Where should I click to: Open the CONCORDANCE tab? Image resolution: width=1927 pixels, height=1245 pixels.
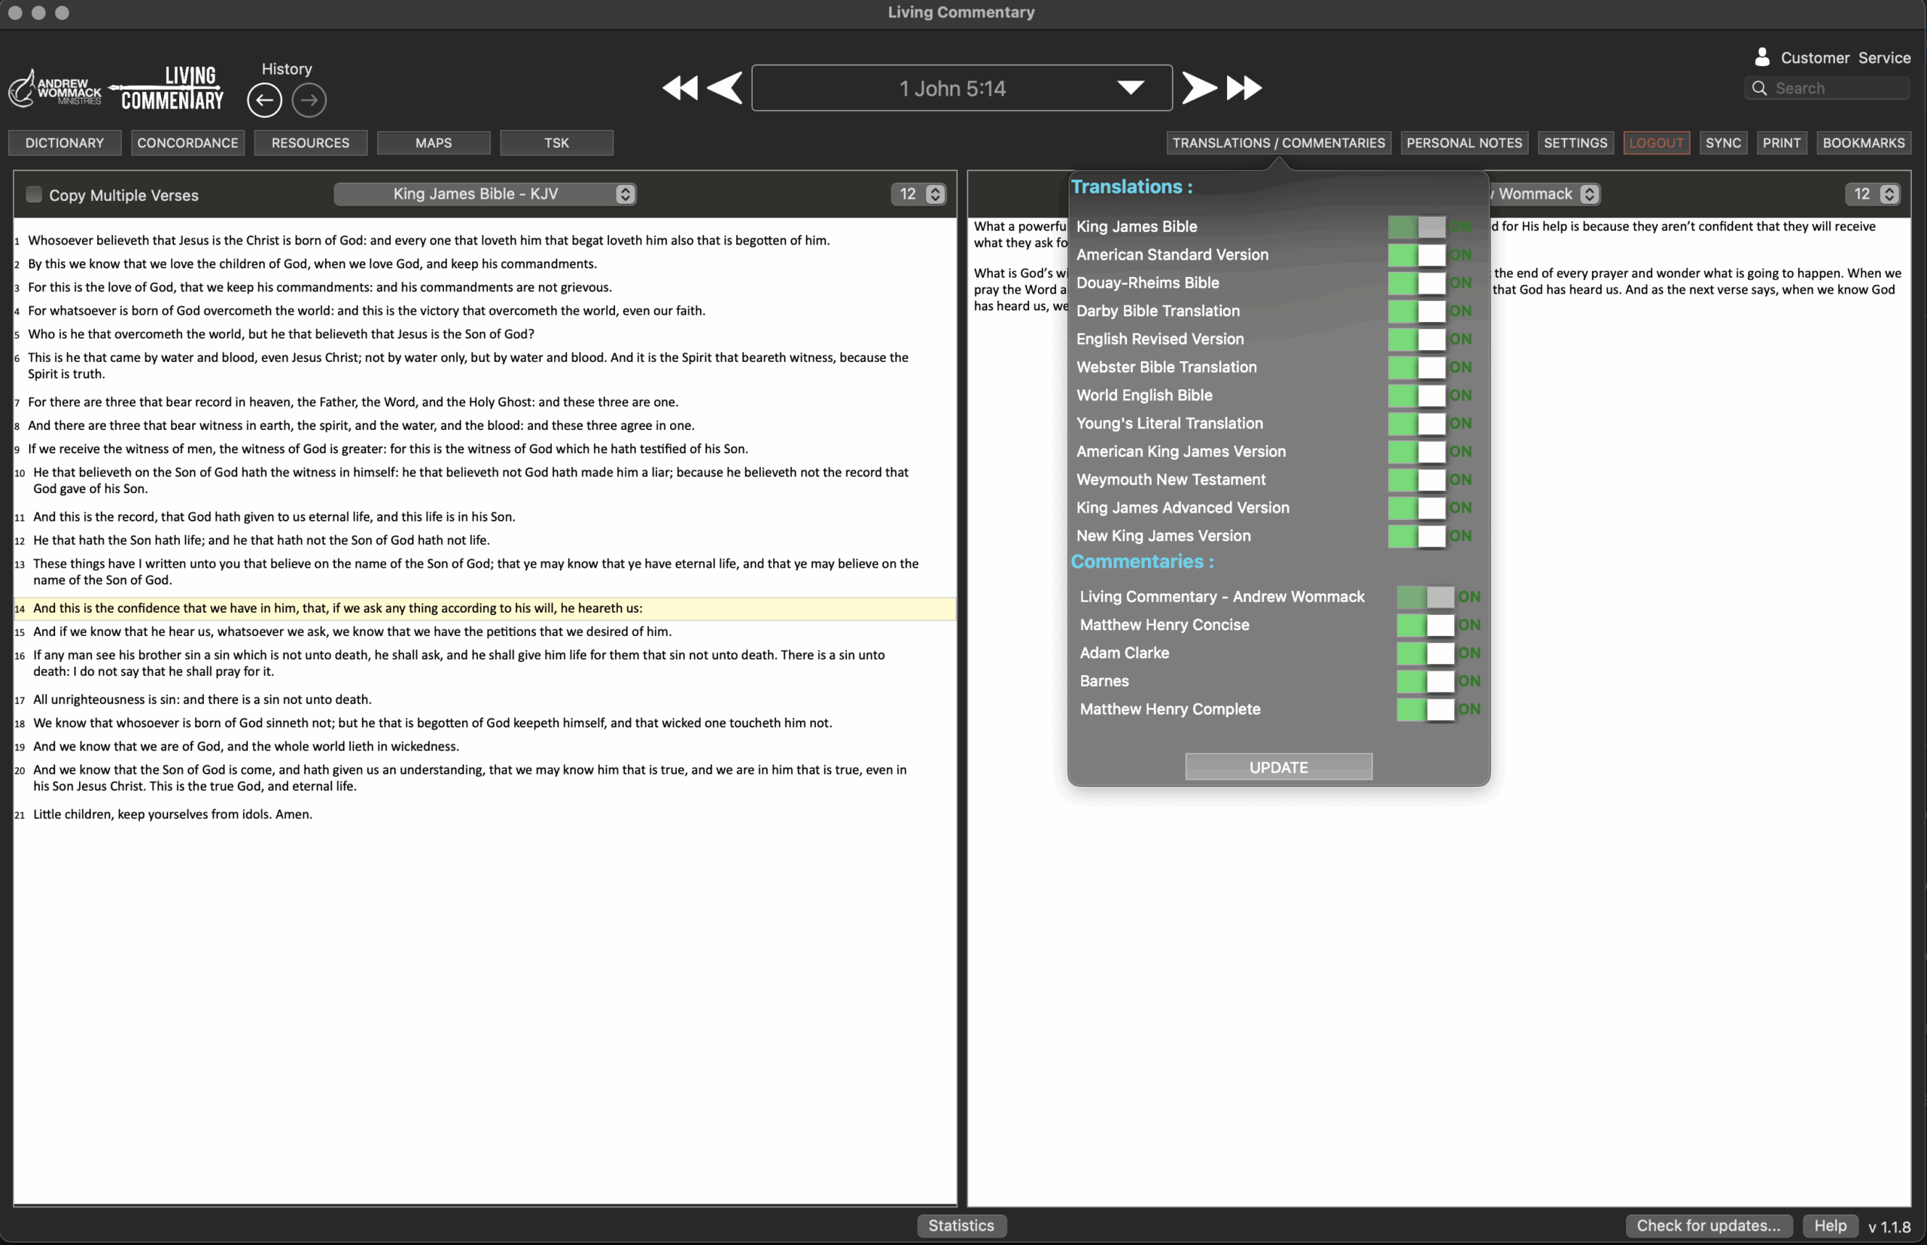[x=187, y=143]
